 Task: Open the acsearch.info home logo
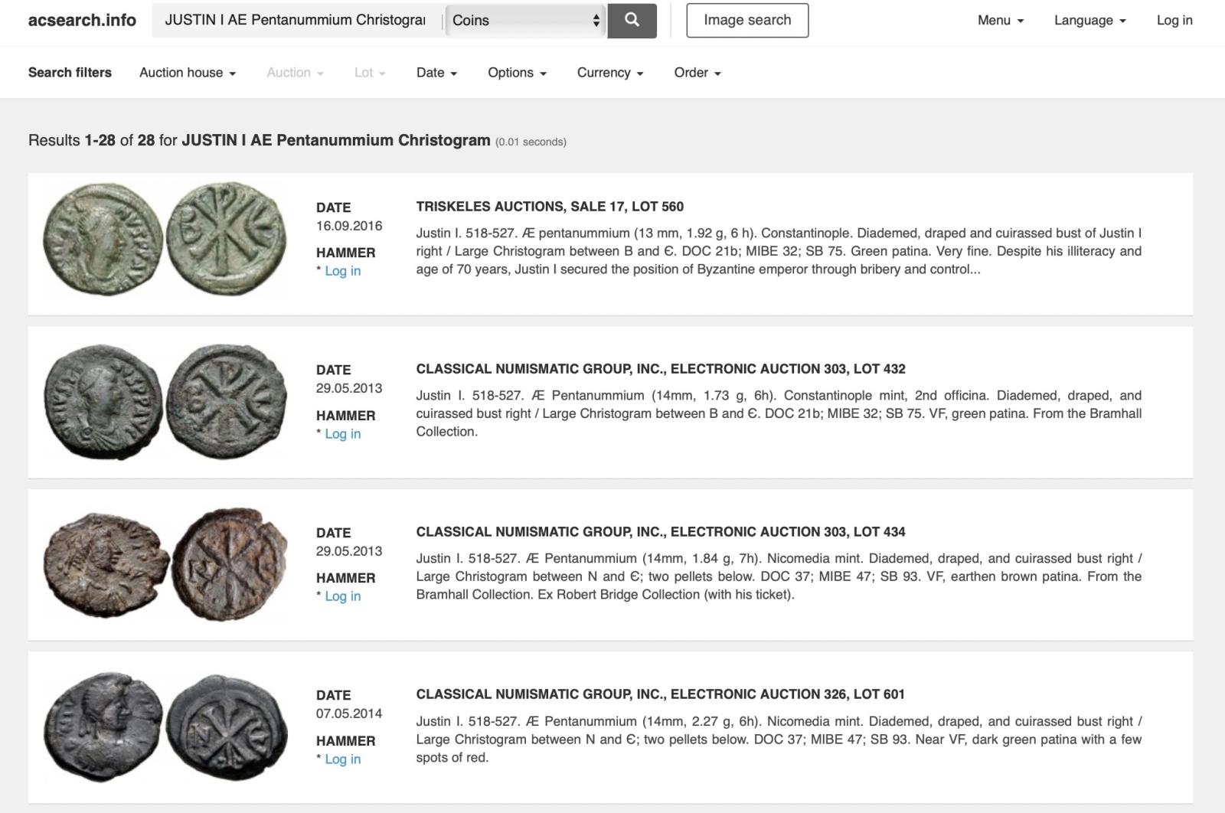[x=82, y=21]
